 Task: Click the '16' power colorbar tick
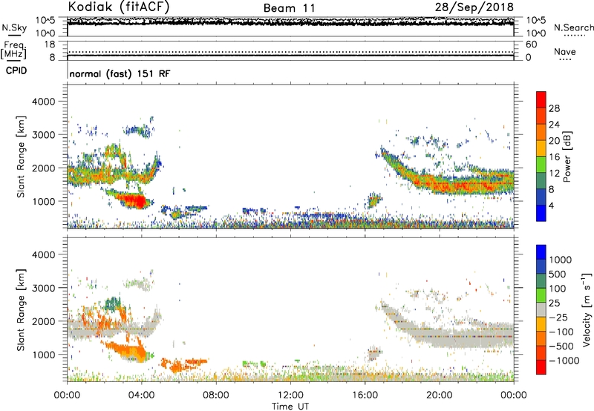554,157
